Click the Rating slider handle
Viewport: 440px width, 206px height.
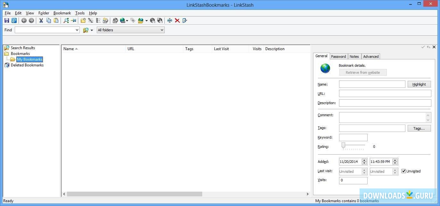(343, 146)
